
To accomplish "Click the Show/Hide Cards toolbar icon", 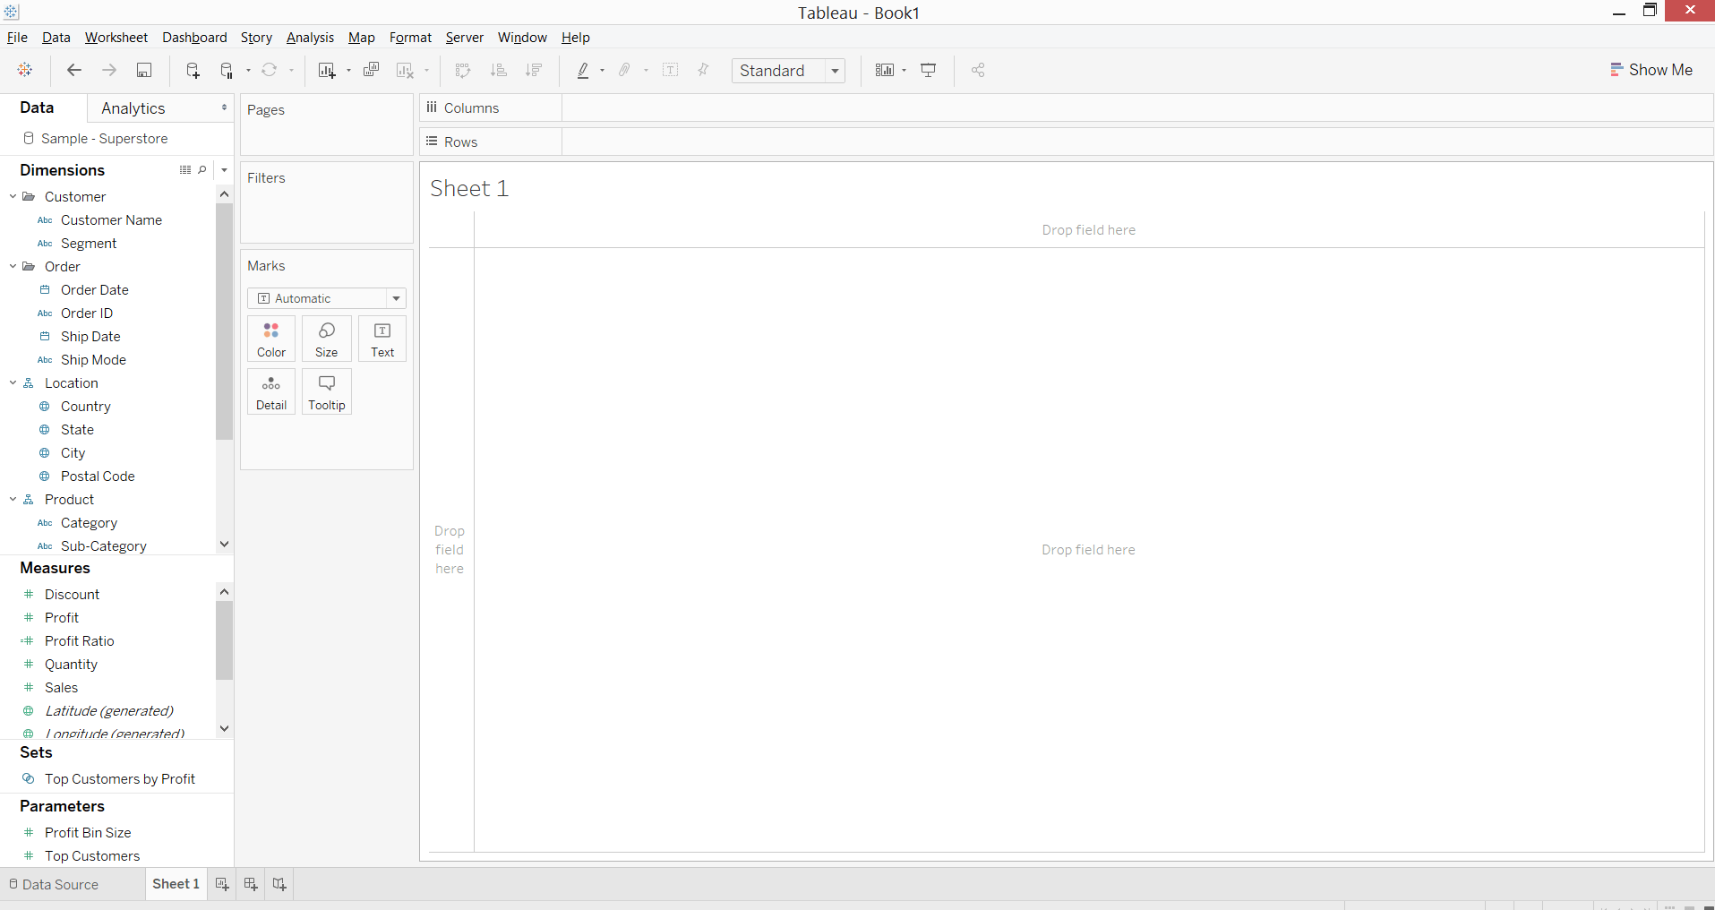I will pos(885,70).
